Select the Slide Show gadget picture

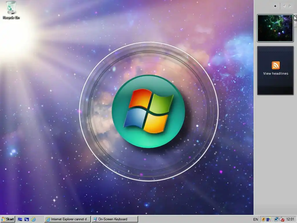coord(275,28)
